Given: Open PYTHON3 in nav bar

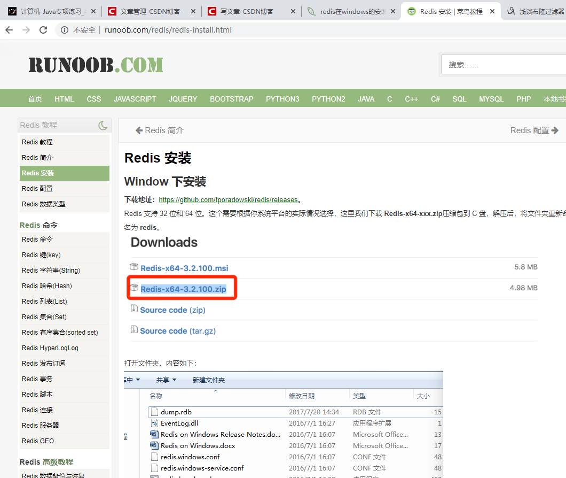Looking at the screenshot, I should (x=282, y=99).
